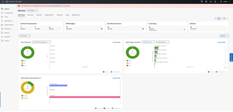
Task: Click the Site Health donut chart
Action: tap(27, 52)
